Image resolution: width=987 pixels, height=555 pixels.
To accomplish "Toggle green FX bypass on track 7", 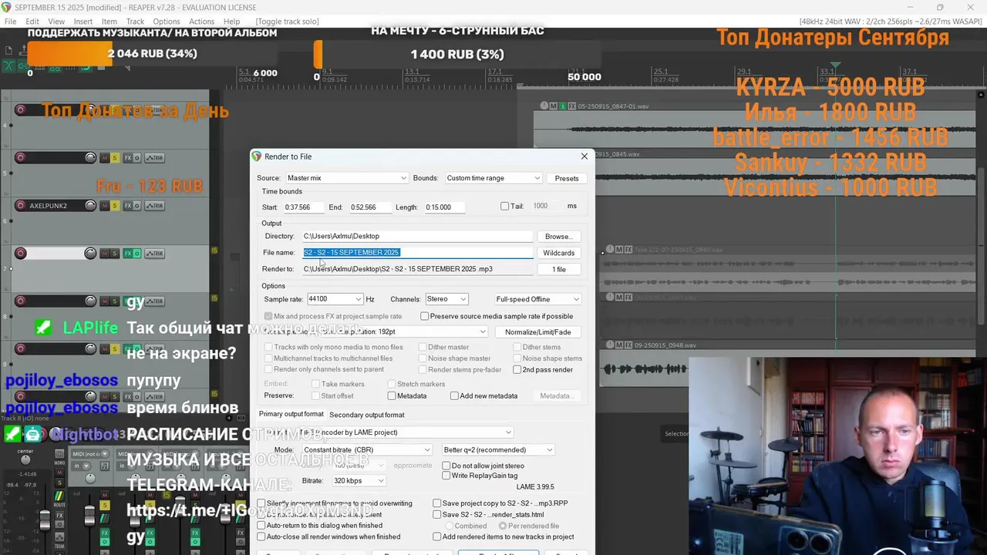I will point(136,254).
